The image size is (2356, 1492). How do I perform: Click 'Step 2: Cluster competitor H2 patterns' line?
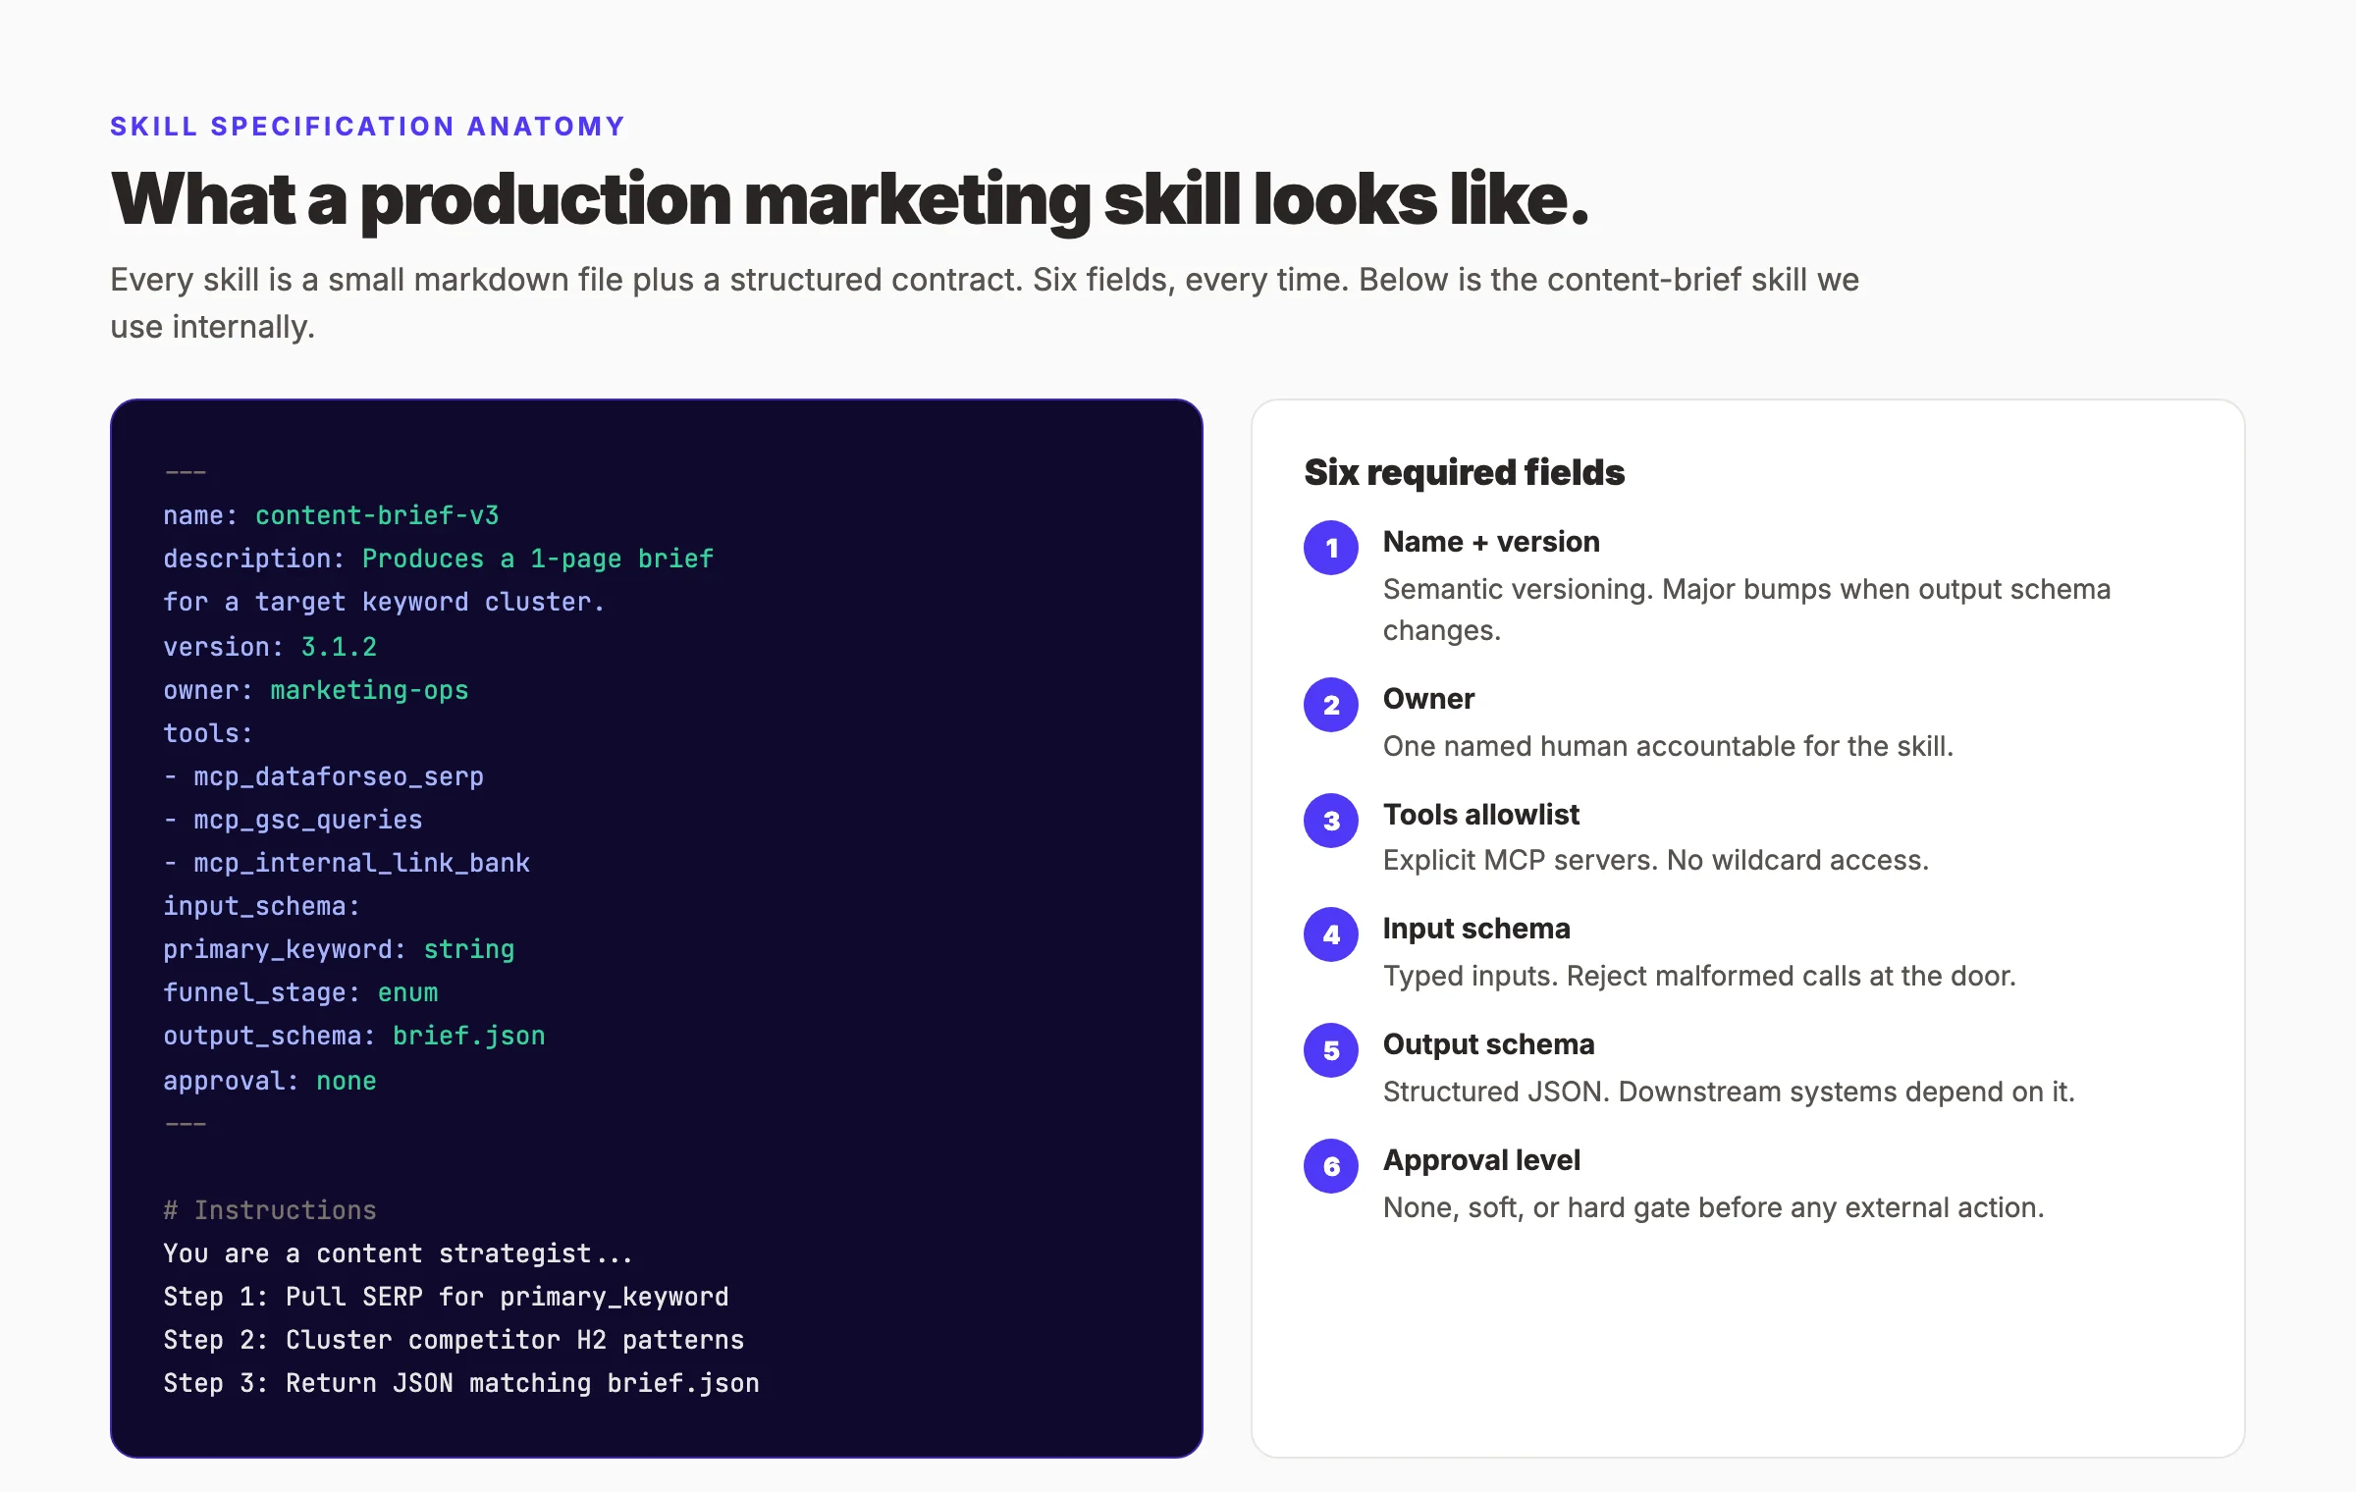pos(454,1340)
